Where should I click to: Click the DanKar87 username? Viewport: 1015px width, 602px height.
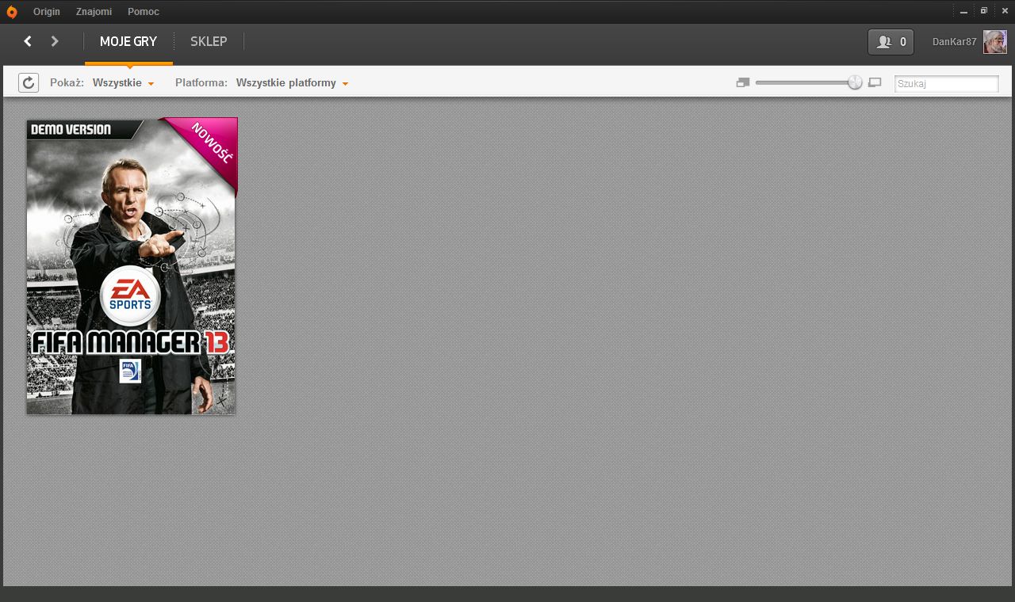954,42
